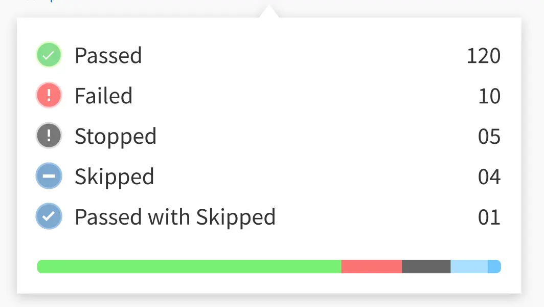Screen dimensions: 544x307
Task: Click the gray Stopped exclamation icon
Action: click(x=49, y=136)
